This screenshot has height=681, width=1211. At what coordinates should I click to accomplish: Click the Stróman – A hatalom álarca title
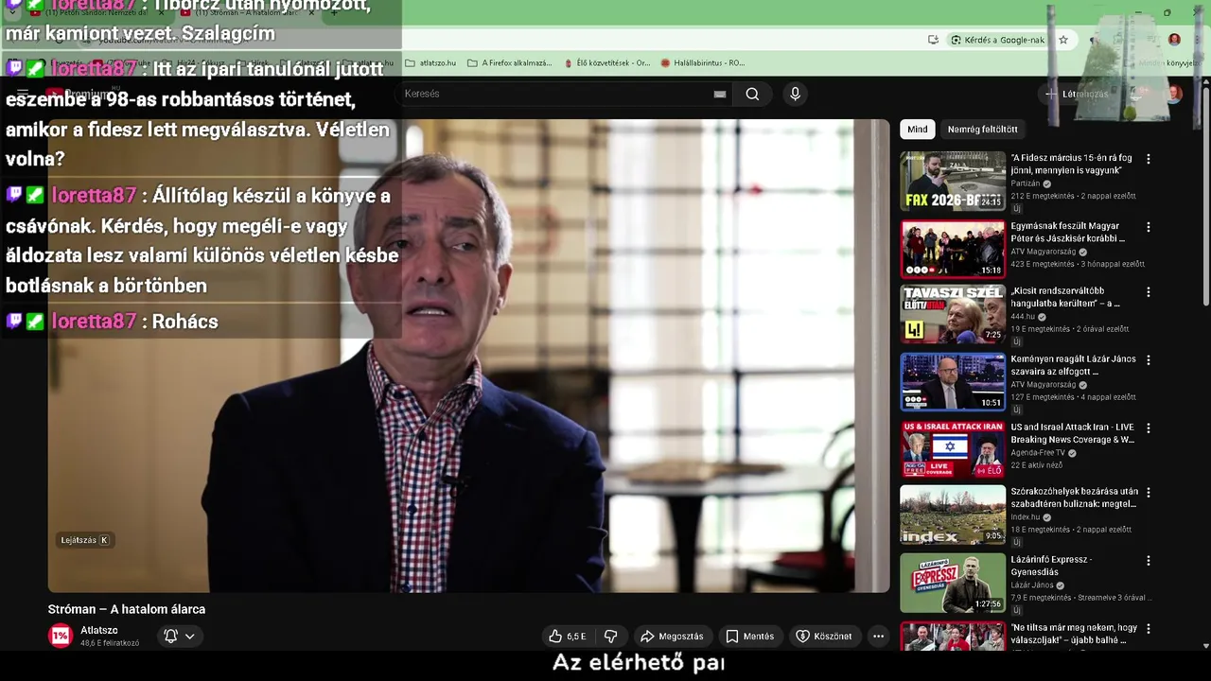click(127, 610)
